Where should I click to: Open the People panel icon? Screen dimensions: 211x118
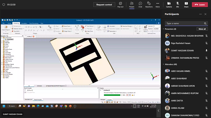pyautogui.click(x=132, y=3)
